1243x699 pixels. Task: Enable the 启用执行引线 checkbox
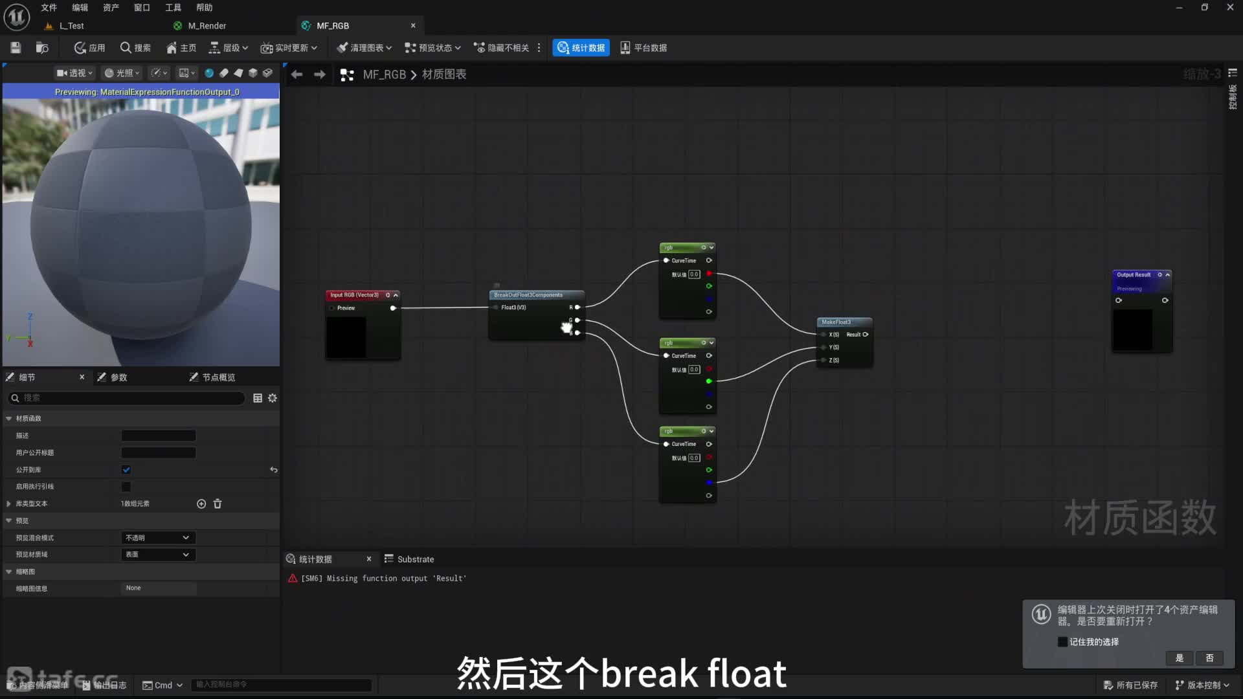coord(126,487)
